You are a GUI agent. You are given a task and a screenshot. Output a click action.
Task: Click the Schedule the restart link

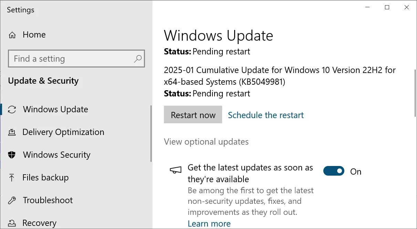tap(266, 115)
